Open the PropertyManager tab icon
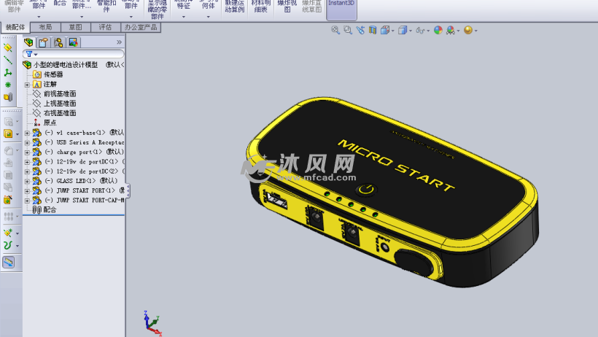The image size is (598, 337). [x=44, y=42]
